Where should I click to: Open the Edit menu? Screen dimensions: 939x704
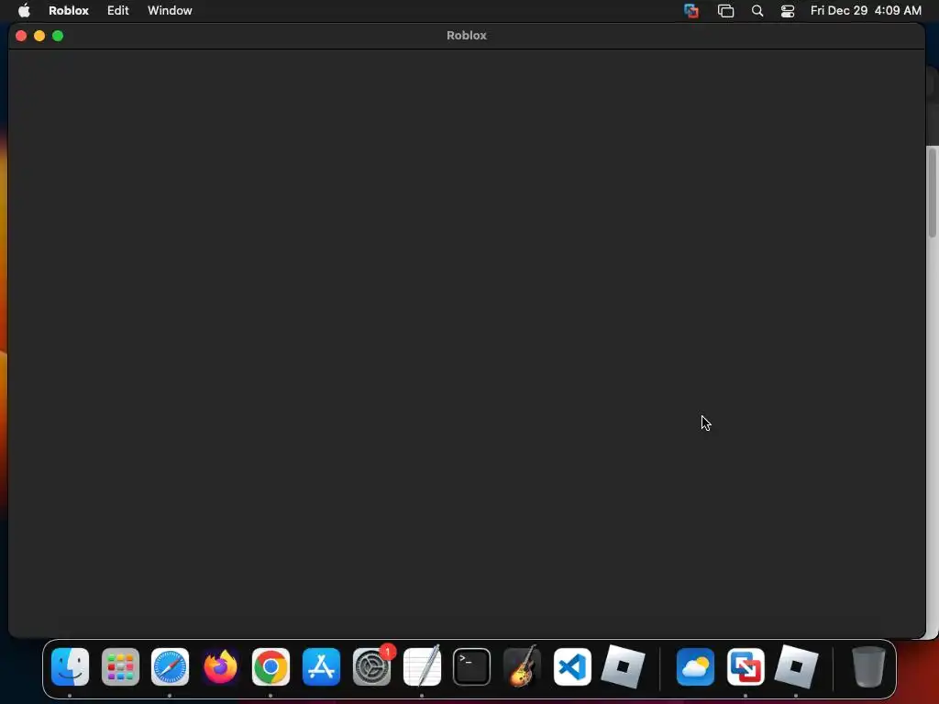pyautogui.click(x=118, y=10)
